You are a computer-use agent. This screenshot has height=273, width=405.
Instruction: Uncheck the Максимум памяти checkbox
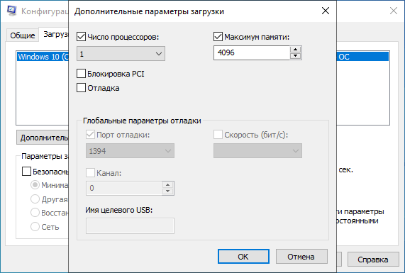pyautogui.click(x=218, y=37)
